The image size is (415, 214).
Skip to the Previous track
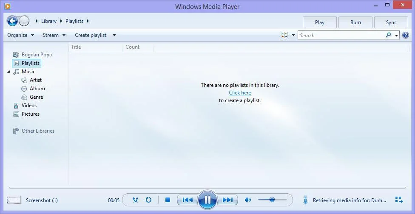click(188, 200)
